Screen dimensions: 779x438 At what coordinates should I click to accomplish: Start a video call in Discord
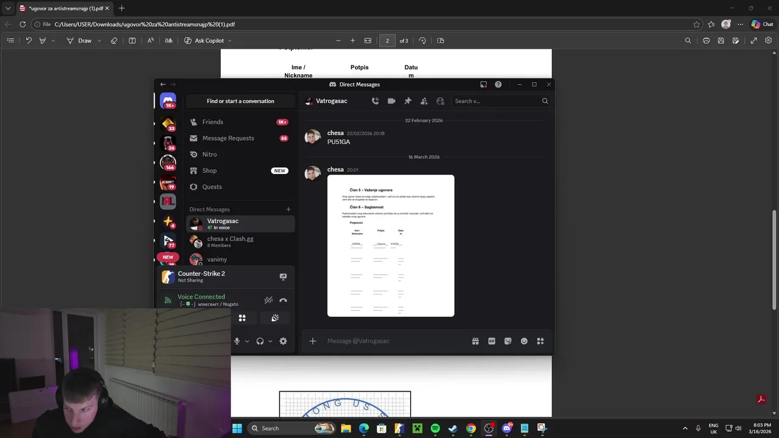click(x=391, y=101)
